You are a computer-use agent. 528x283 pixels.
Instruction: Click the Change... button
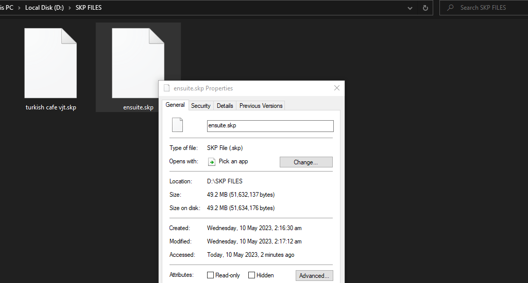click(x=306, y=162)
